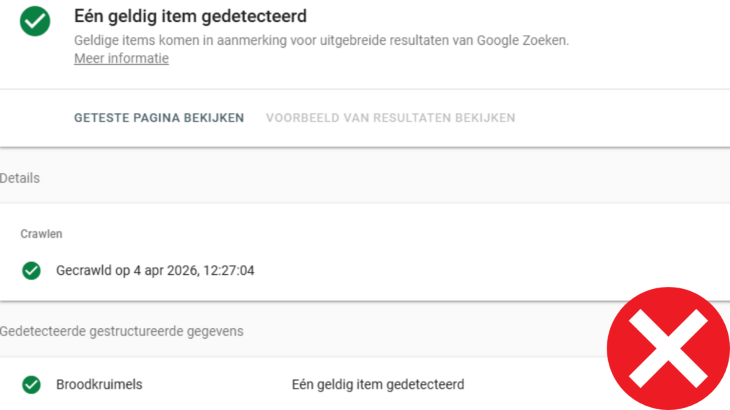
Task: Click the description starting with Geldige items komen
Action: click(x=321, y=41)
